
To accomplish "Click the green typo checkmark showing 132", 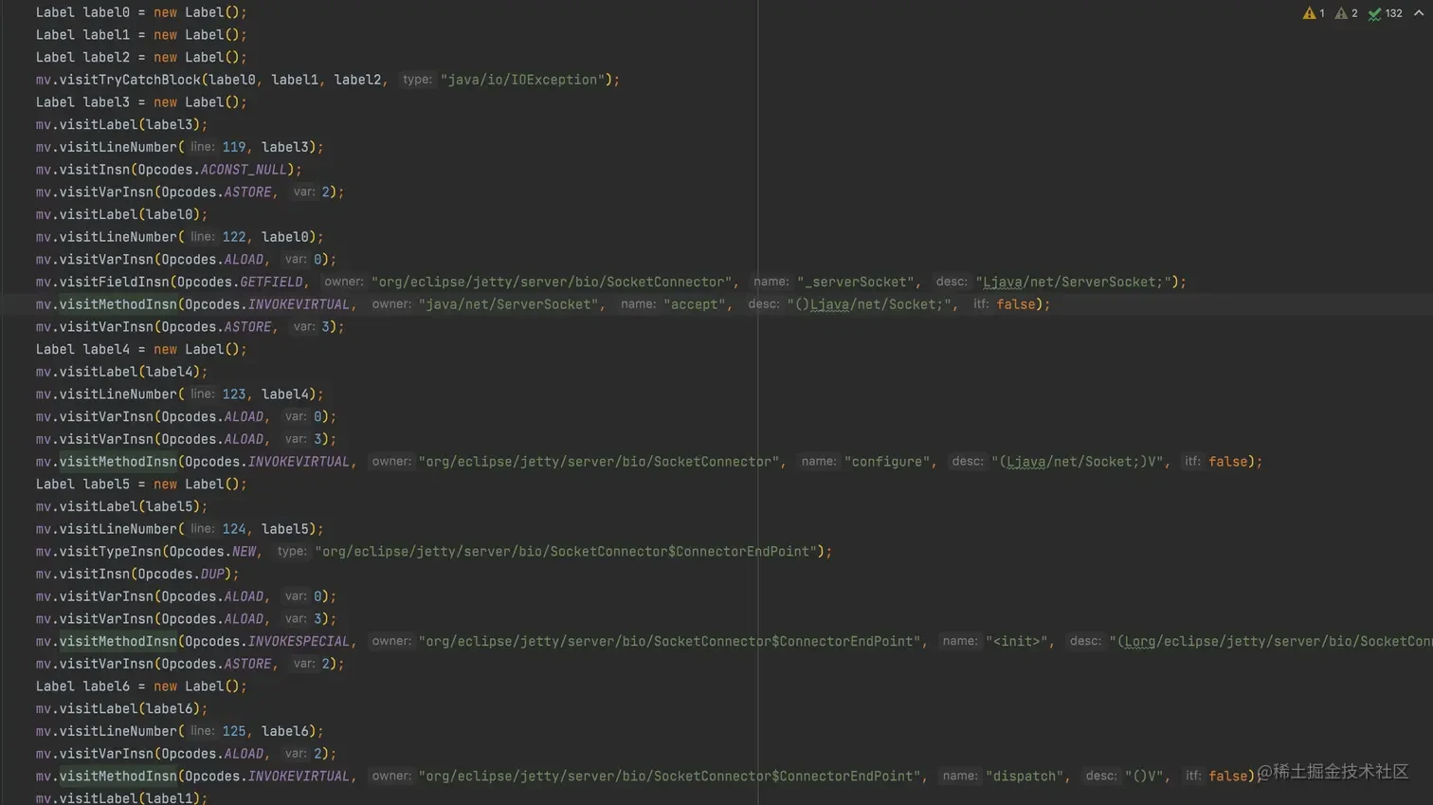I will pyautogui.click(x=1375, y=13).
